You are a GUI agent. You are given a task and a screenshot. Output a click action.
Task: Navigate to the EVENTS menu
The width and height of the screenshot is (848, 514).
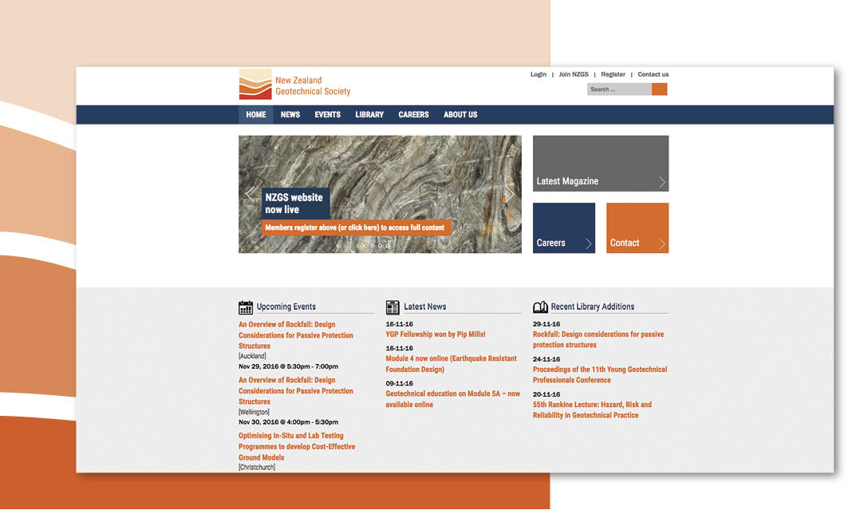[327, 115]
